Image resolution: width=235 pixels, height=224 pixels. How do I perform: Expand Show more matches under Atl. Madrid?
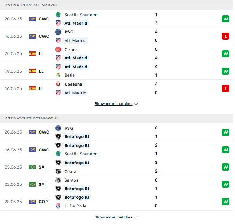coord(113,104)
